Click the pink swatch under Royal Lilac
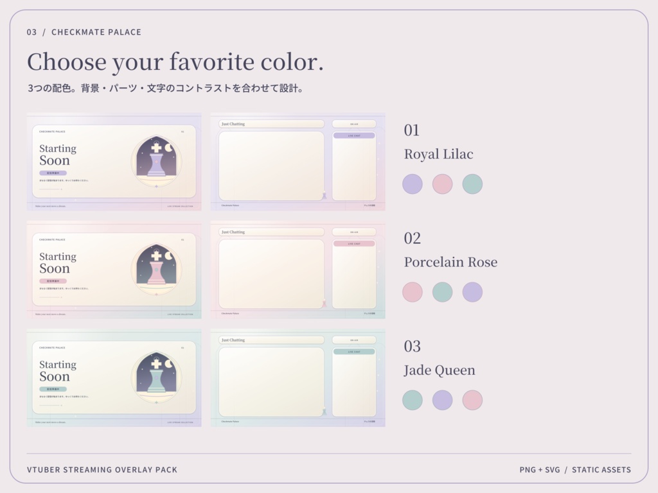This screenshot has width=658, height=493. click(x=442, y=184)
